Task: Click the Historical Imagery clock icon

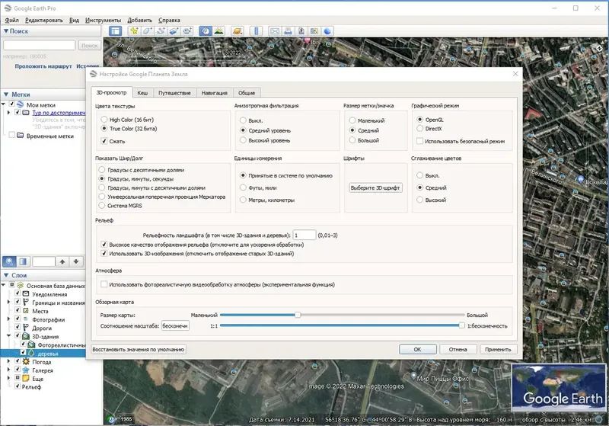Action: coord(205,31)
